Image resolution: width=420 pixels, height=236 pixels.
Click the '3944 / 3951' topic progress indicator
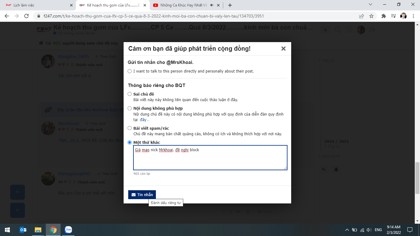[x=336, y=142]
